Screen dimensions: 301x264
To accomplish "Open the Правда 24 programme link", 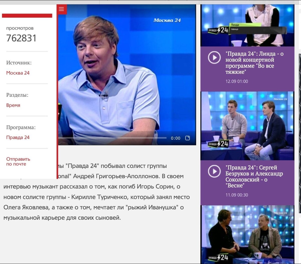I will pyautogui.click(x=18, y=137).
